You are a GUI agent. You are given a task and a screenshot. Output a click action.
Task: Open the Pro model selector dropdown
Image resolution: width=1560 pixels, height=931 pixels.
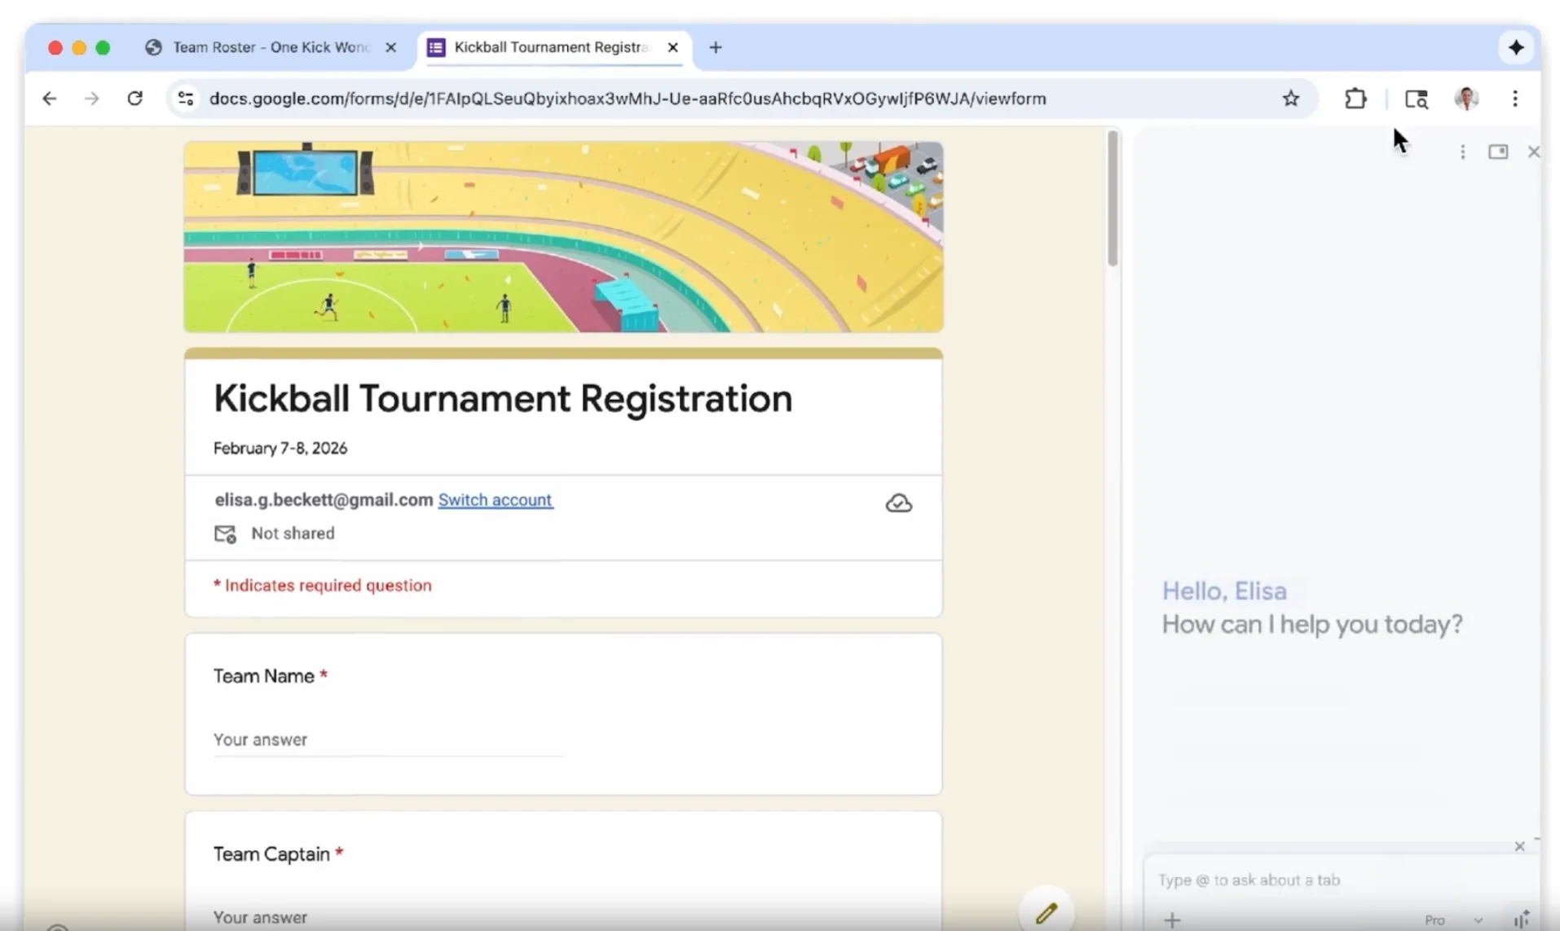click(x=1452, y=920)
